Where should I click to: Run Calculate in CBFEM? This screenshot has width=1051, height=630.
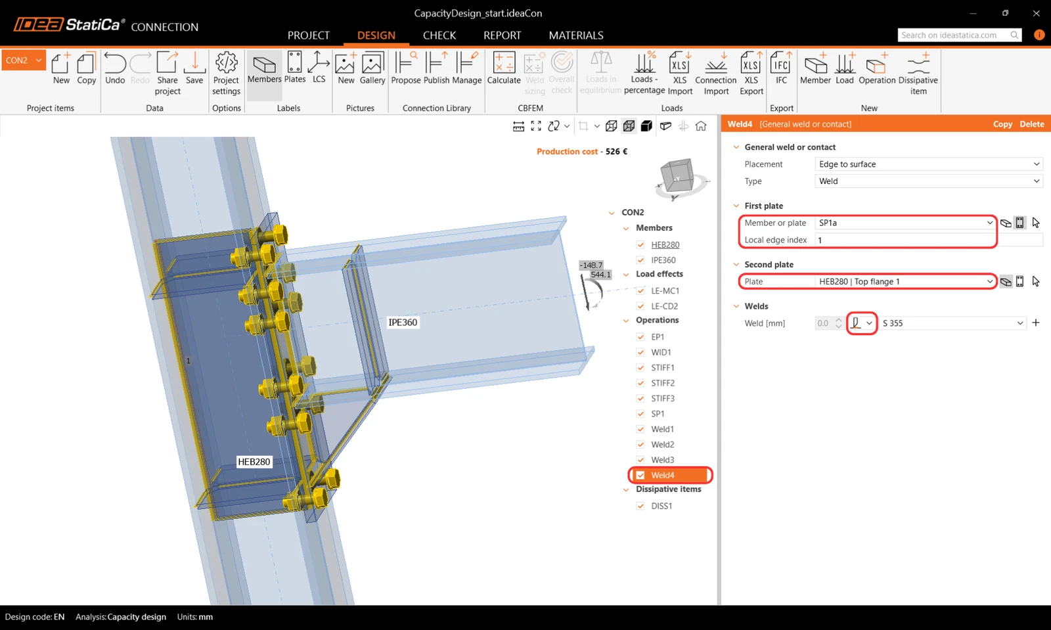[x=504, y=68]
